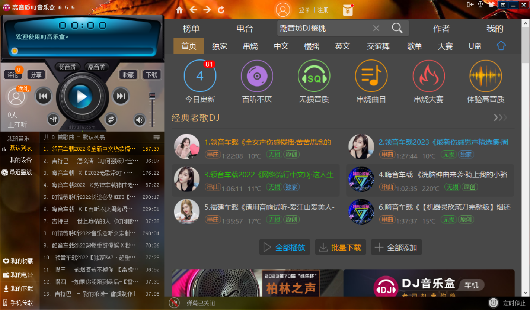Open 串烧曲目 music list icon
The image size is (530, 310).
(x=371, y=76)
